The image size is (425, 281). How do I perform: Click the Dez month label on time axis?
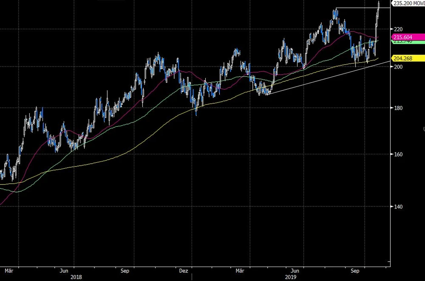pyautogui.click(x=184, y=270)
